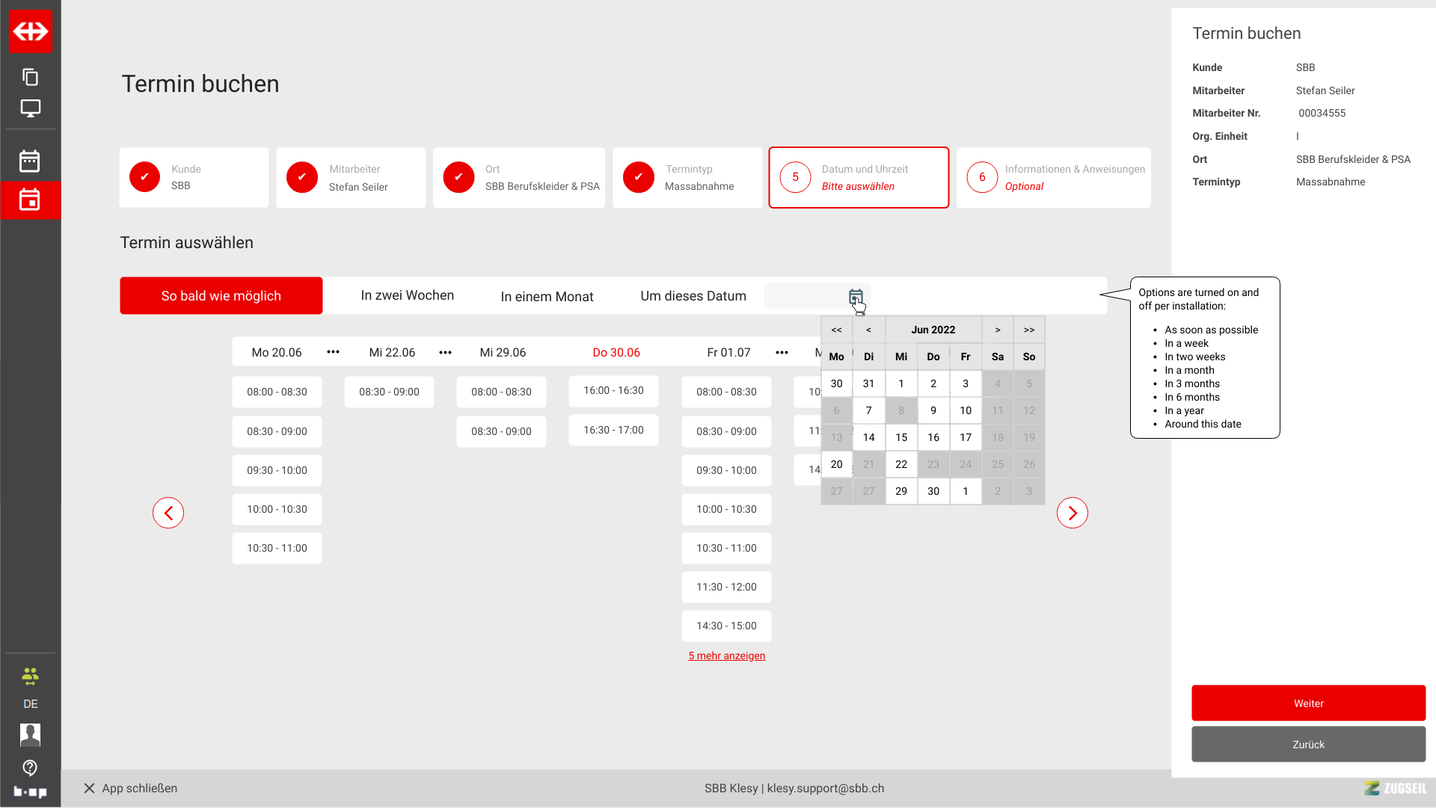Click the Um dieses Datum input field

click(x=805, y=296)
